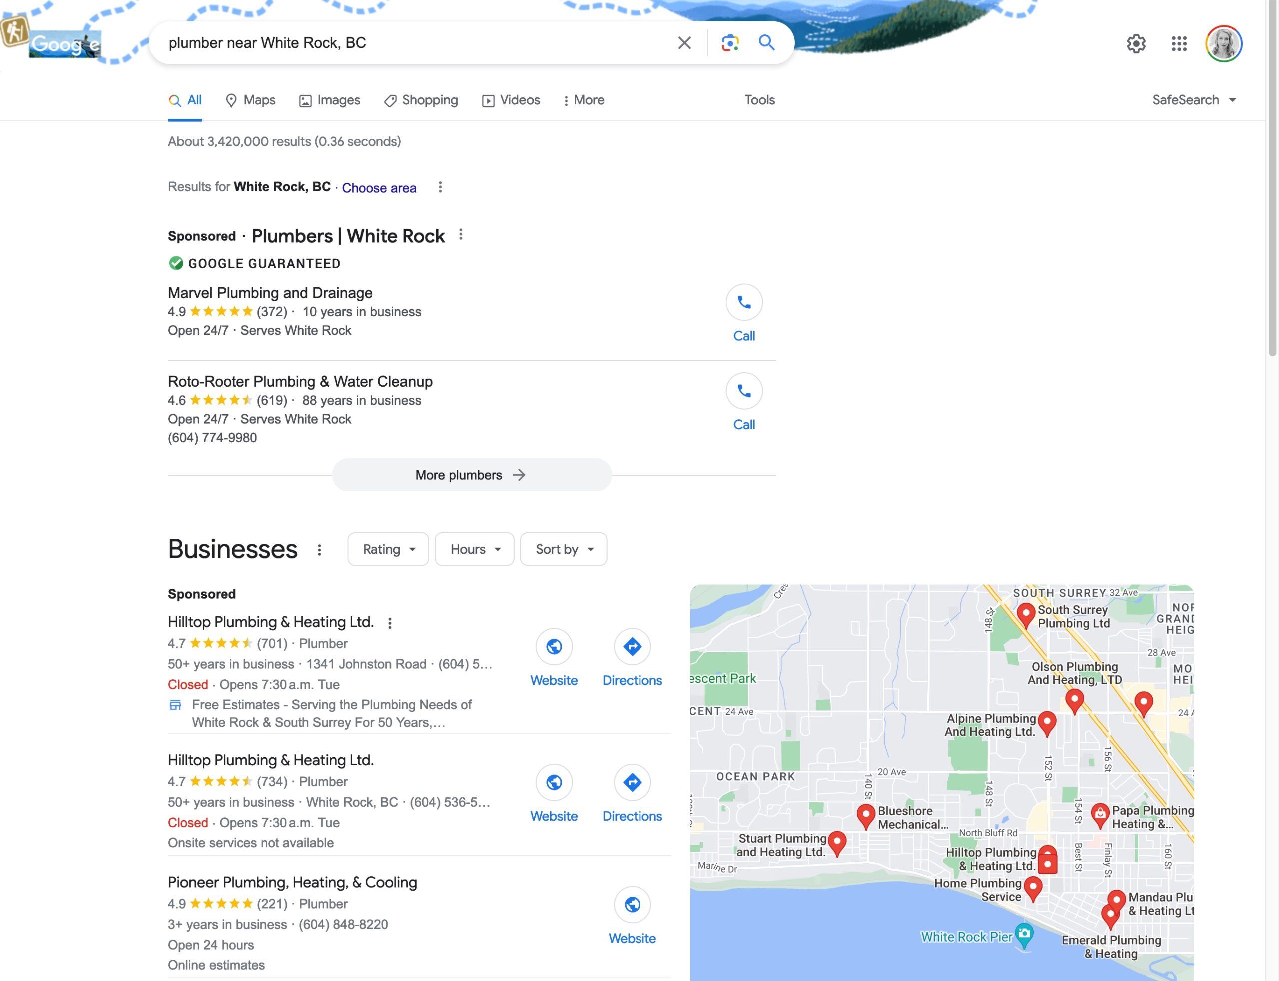The height and width of the screenshot is (981, 1279).
Task: Select the All search tab
Action: click(184, 100)
